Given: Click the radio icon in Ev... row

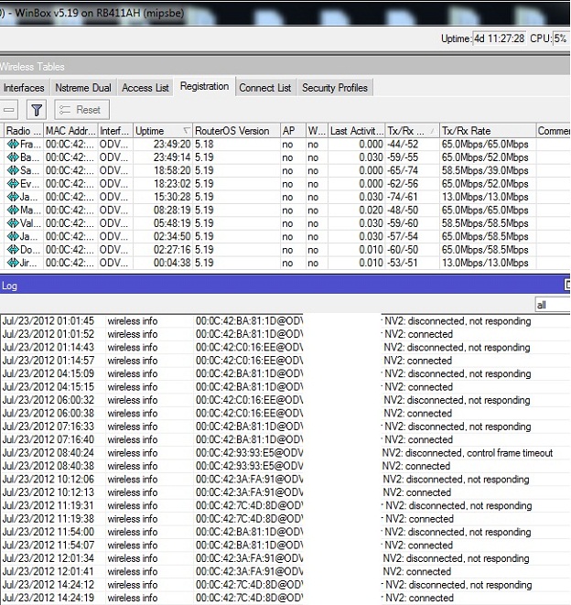Looking at the screenshot, I should click(x=13, y=184).
